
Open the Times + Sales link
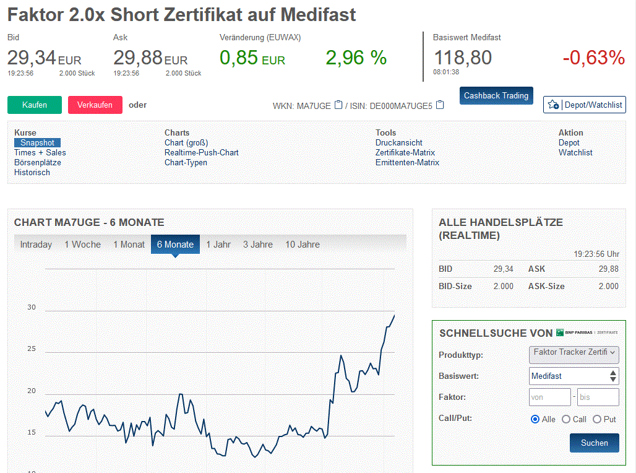tap(40, 153)
